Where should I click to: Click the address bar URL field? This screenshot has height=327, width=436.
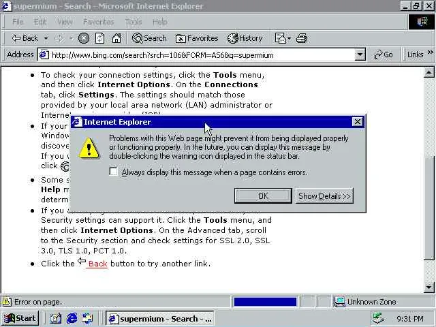pyautogui.click(x=202, y=54)
